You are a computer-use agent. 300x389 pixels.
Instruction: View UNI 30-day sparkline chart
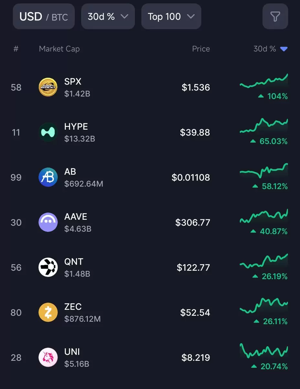coord(264,351)
